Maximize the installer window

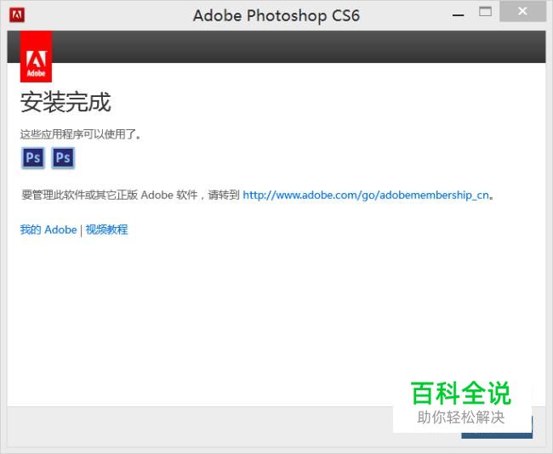[485, 12]
